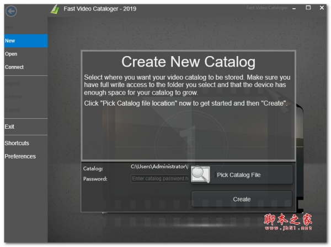Click the disabled Info menu item
This screenshot has width=331, height=247.
26,28
